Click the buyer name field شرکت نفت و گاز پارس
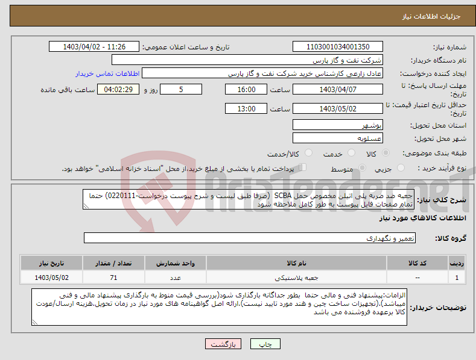The width and height of the screenshot is (476, 360). (x=247, y=60)
